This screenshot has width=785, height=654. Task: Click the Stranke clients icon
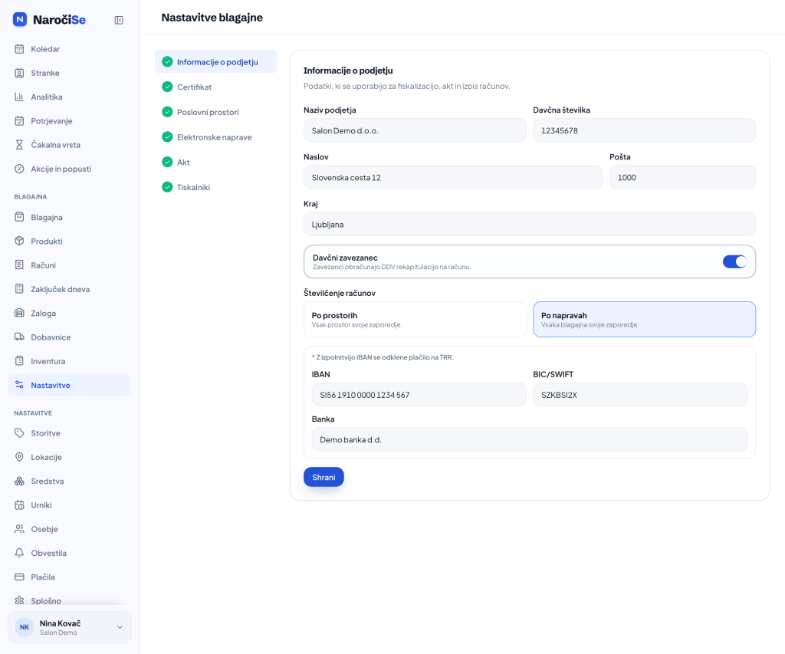[x=19, y=73]
